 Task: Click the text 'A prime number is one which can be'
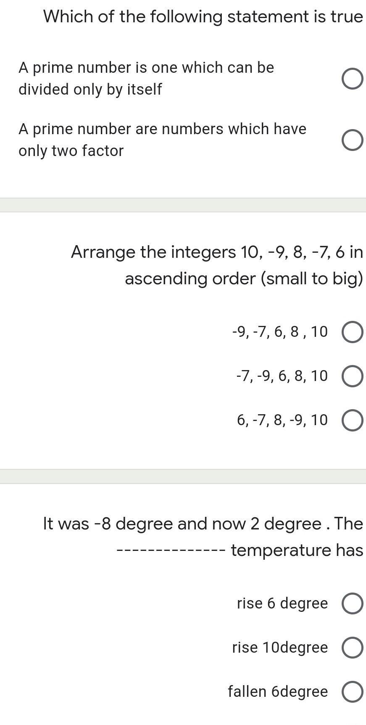(x=146, y=68)
